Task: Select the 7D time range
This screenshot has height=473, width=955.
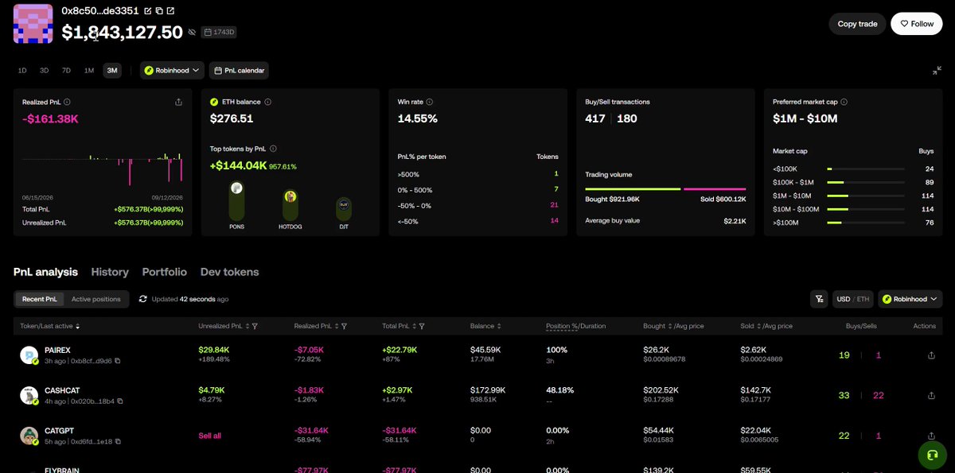Action: tap(67, 71)
